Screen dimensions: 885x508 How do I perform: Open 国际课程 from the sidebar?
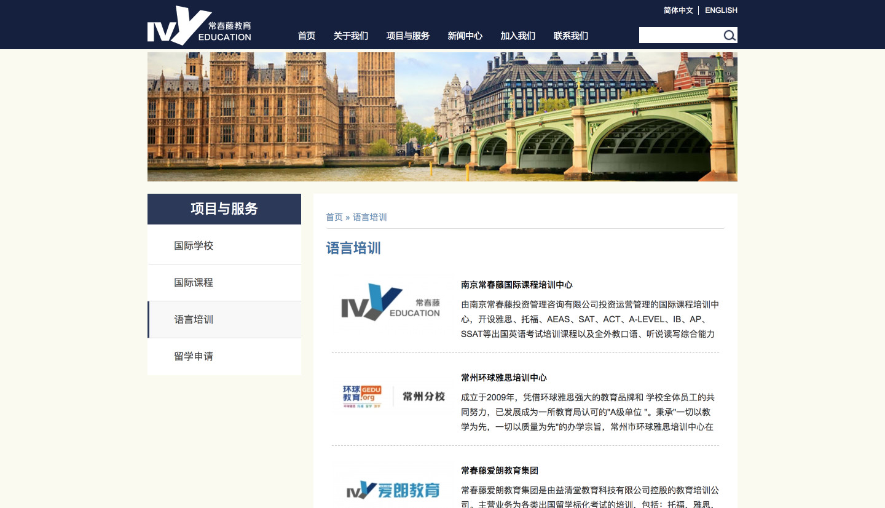[194, 283]
